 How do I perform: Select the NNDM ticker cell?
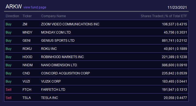click(27, 65)
